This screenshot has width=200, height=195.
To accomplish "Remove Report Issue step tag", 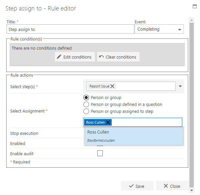I will tap(112, 86).
